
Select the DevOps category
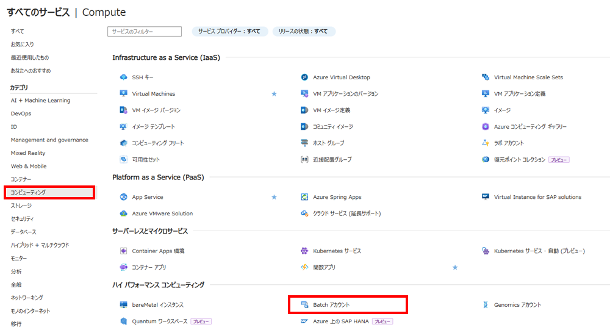tap(21, 113)
